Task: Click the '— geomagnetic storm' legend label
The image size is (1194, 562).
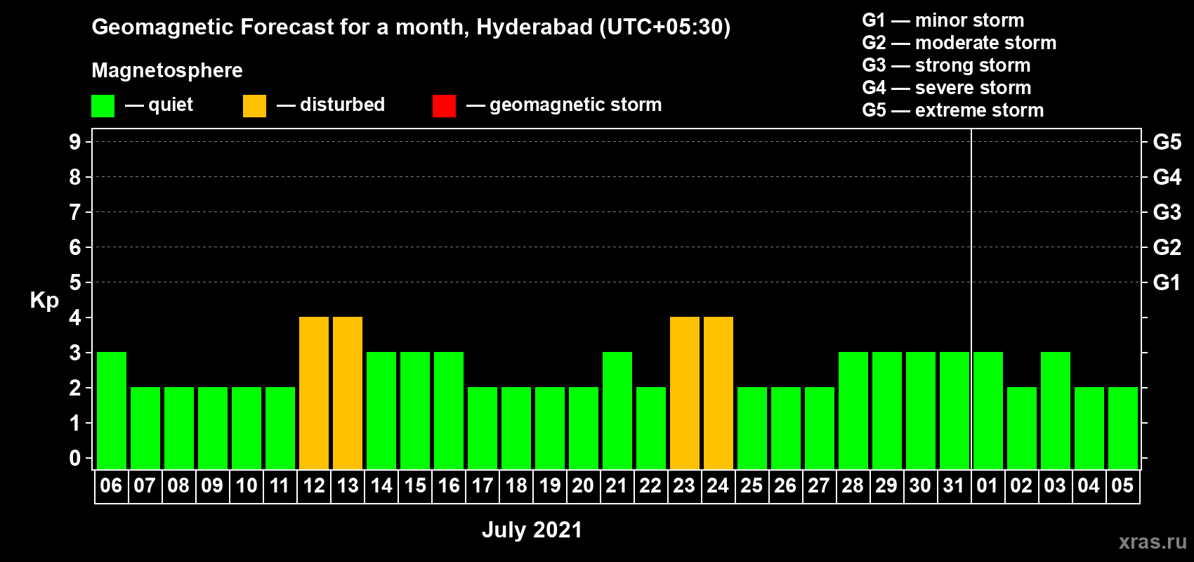Action: 564,105
